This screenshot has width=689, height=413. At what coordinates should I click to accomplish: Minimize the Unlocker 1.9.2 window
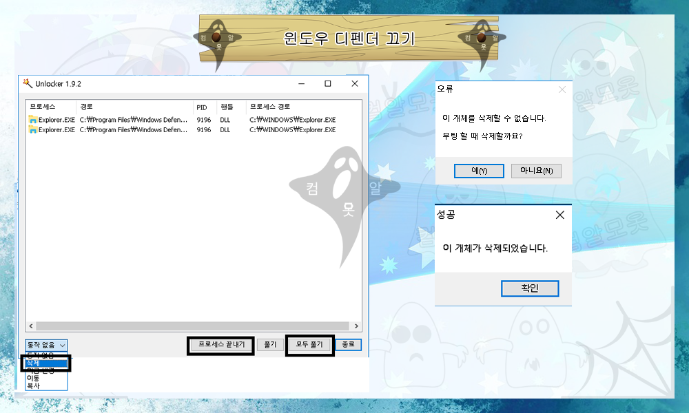[302, 83]
